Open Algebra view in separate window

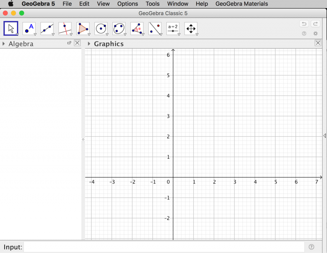point(69,43)
